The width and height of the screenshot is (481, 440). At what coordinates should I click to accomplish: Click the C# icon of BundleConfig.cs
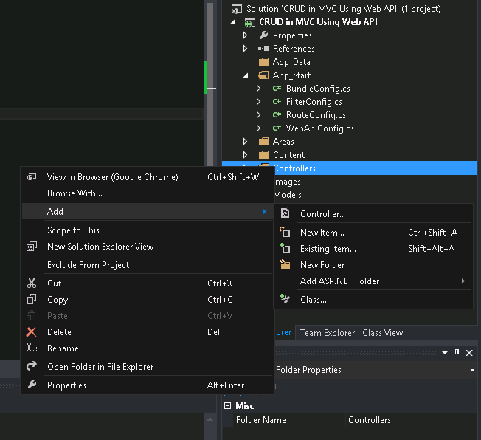tap(277, 89)
